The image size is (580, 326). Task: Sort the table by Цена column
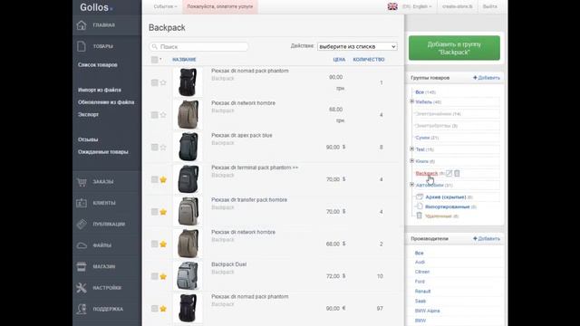tap(339, 60)
